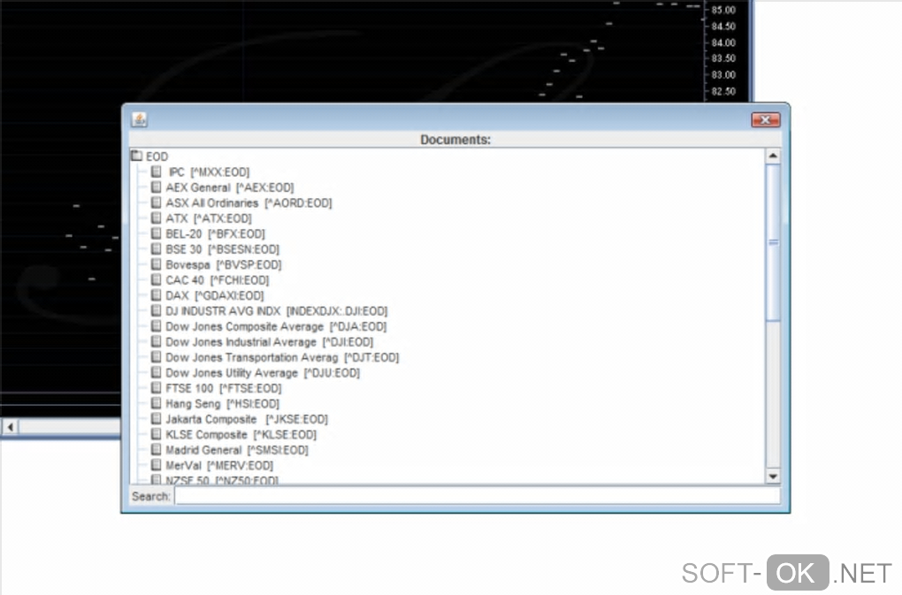
Task: Click the document icon beside AEX General
Action: pyautogui.click(x=156, y=187)
